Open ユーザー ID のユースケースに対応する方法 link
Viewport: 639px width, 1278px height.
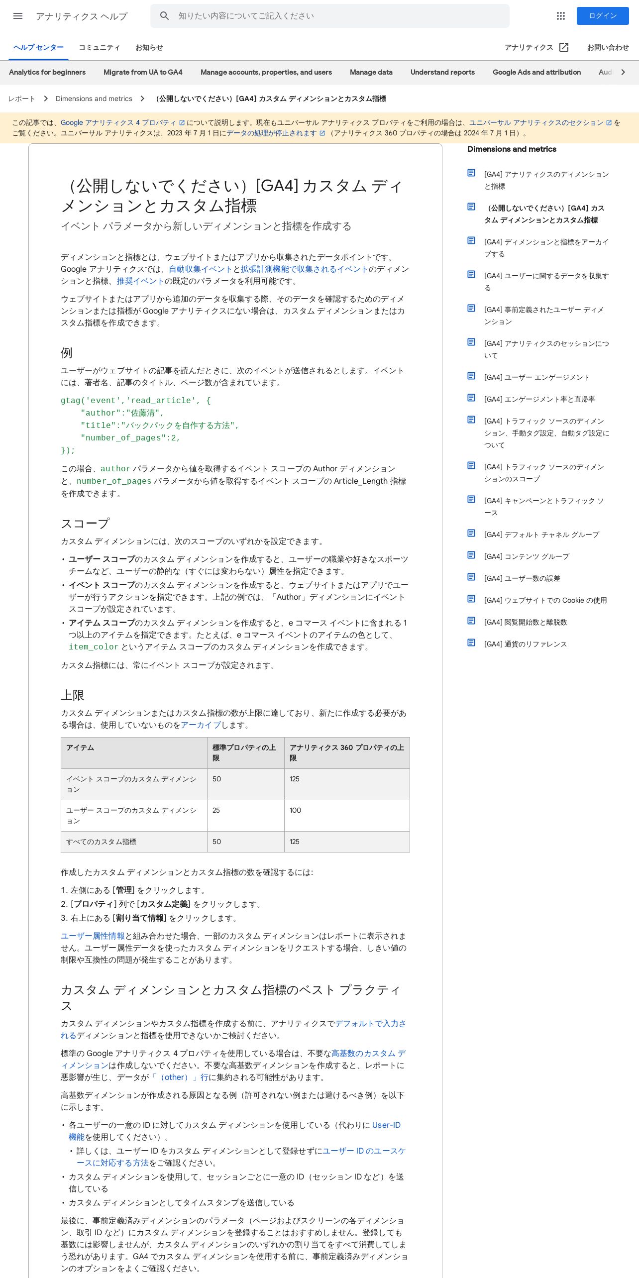364,1151
